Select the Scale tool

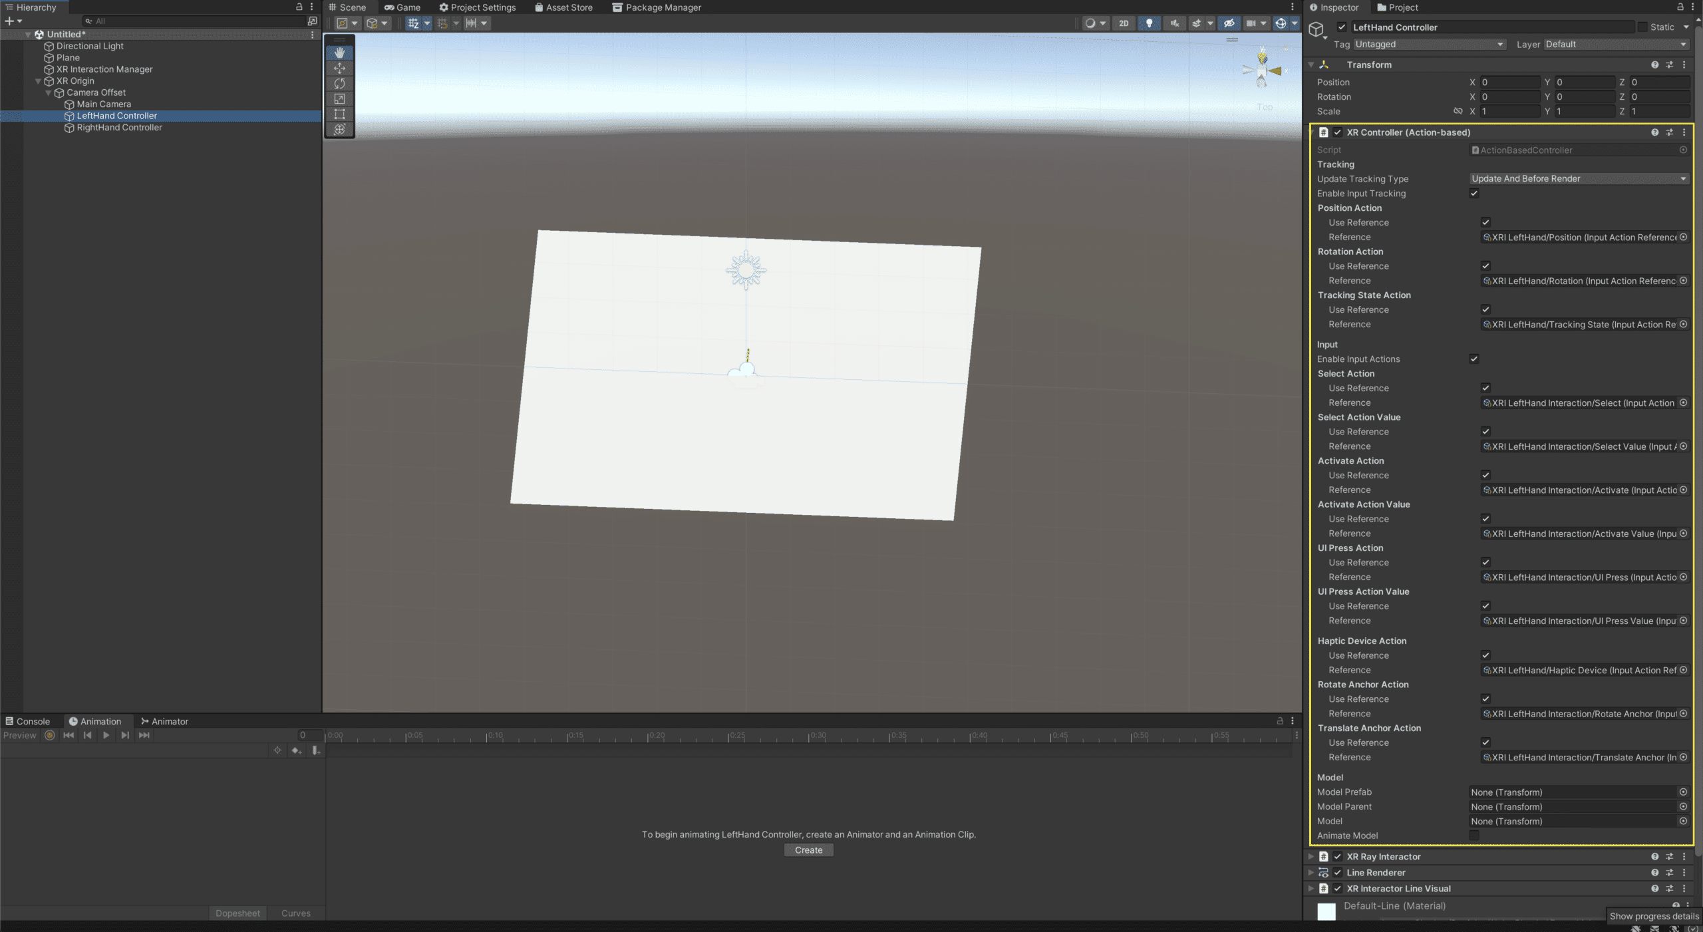click(x=339, y=98)
